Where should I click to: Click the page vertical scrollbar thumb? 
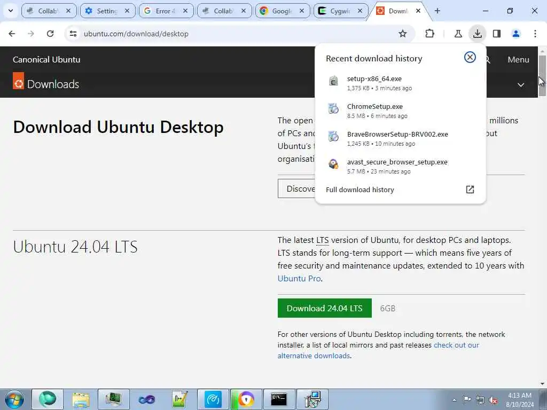(x=542, y=76)
